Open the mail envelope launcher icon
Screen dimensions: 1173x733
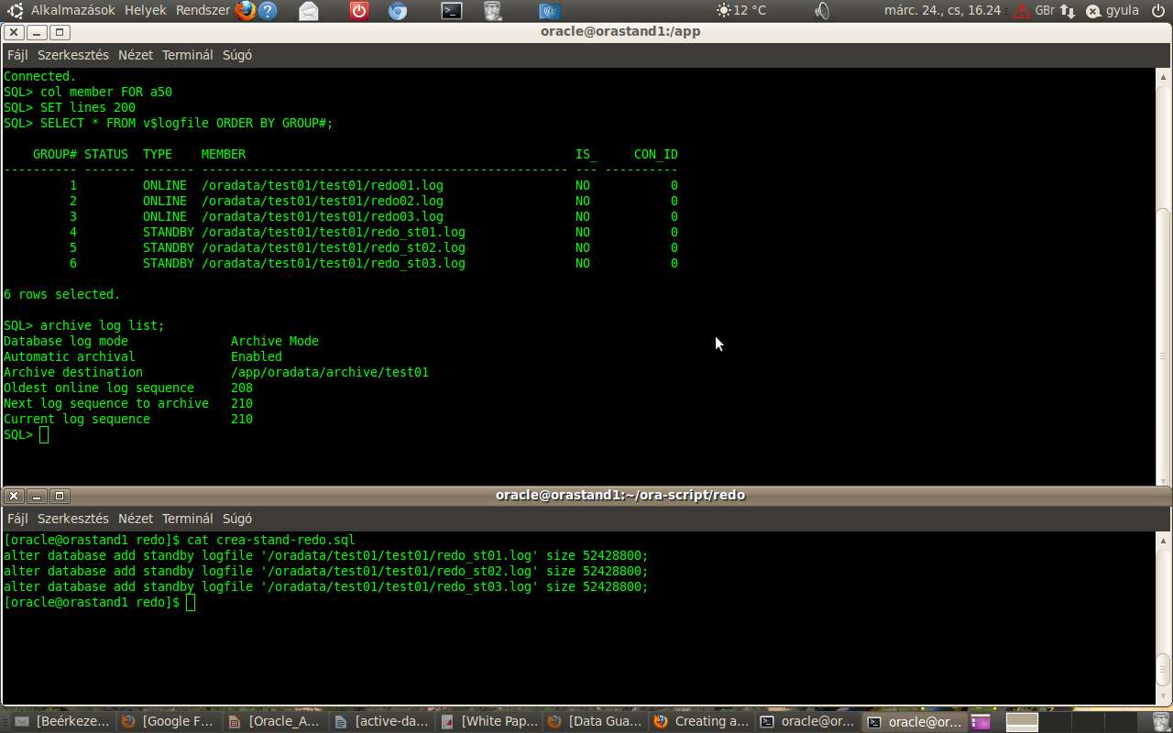click(x=309, y=11)
